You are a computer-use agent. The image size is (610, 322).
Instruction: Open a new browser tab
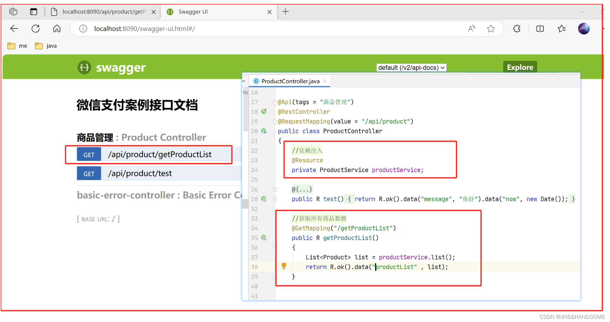coord(286,12)
